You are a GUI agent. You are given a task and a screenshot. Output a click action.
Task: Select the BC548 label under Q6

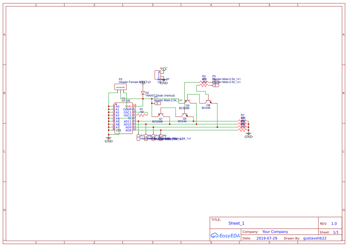pos(206,108)
